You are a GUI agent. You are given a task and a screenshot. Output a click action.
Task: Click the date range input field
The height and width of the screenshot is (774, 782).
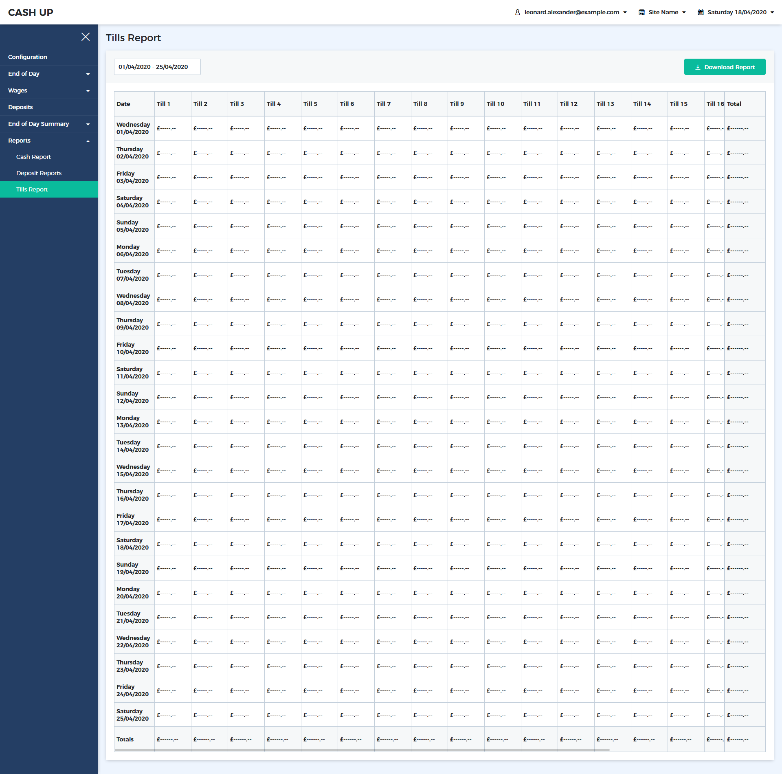(x=157, y=67)
